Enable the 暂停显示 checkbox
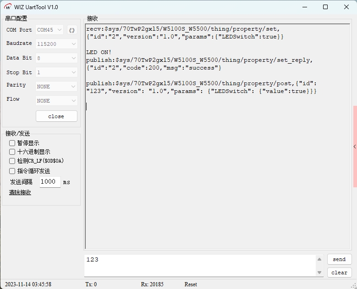The image size is (357, 289). [x=12, y=143]
